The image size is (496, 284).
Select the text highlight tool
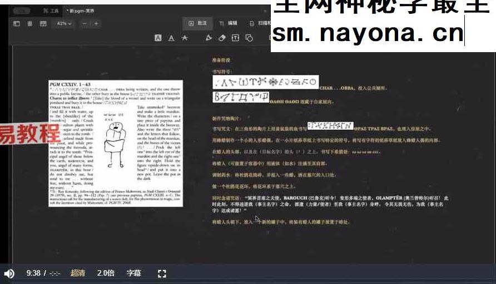click(x=158, y=38)
